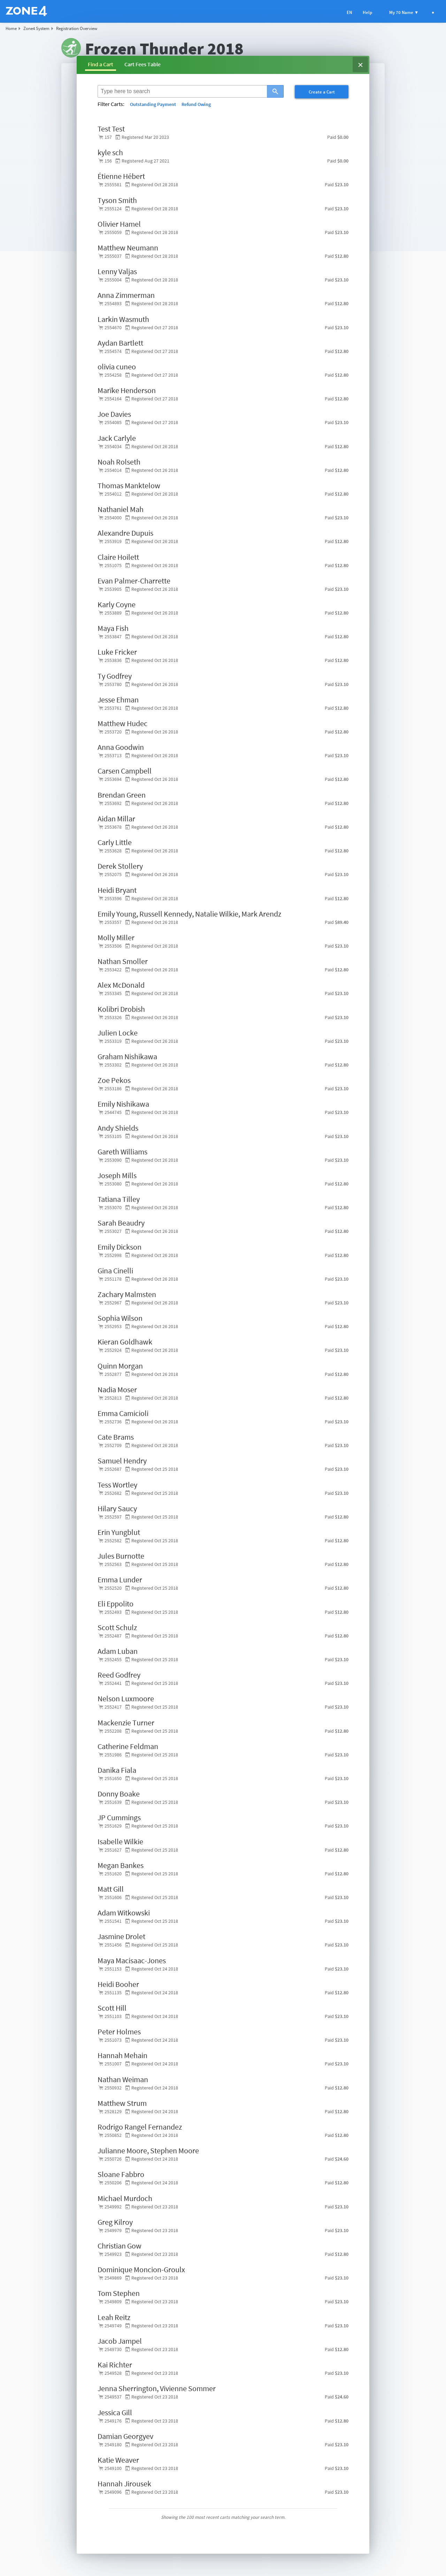Switch to the Cart Fees Table tab
Image resolution: width=446 pixels, height=2576 pixels.
tap(142, 65)
